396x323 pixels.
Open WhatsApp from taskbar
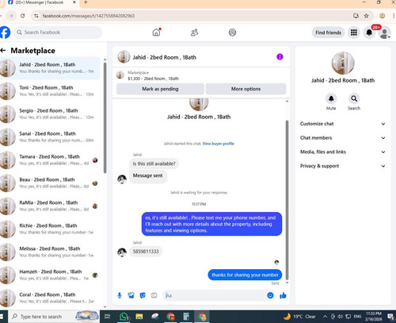point(124,317)
